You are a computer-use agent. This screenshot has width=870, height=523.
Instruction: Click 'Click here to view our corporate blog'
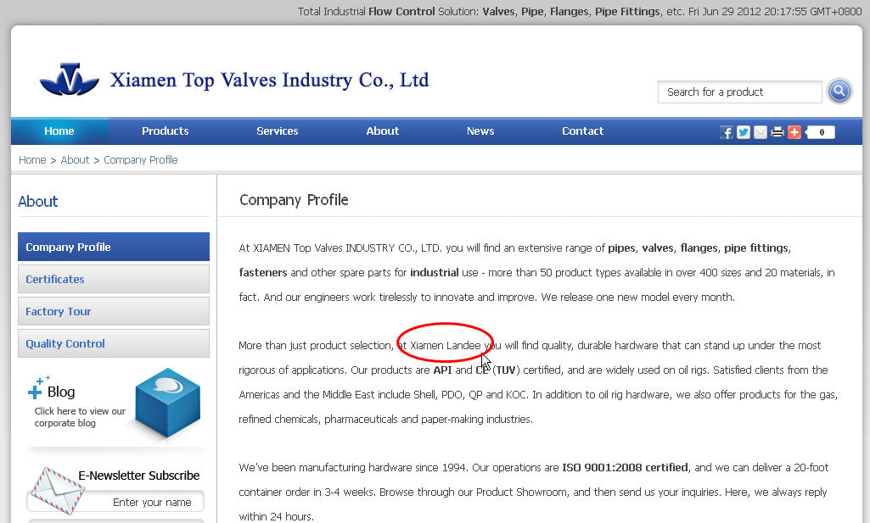[80, 417]
